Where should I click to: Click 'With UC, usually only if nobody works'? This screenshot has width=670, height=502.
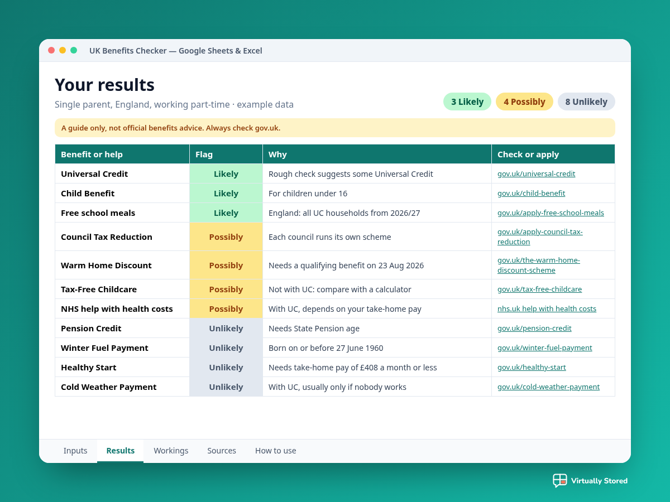pyautogui.click(x=337, y=387)
